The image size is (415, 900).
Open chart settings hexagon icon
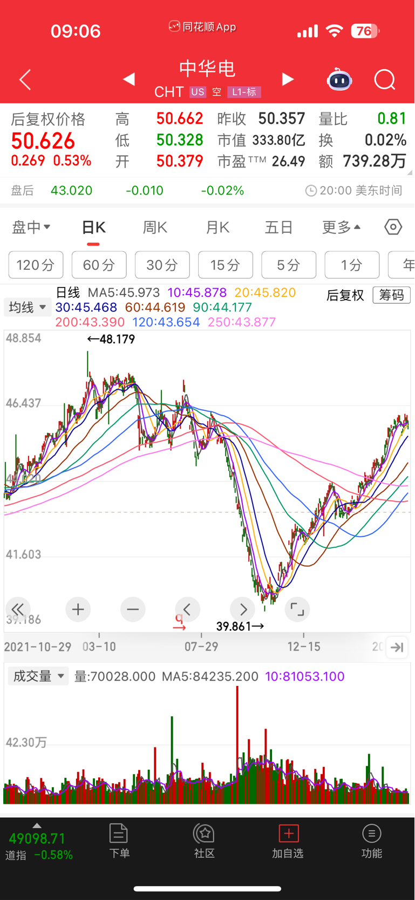click(x=393, y=227)
